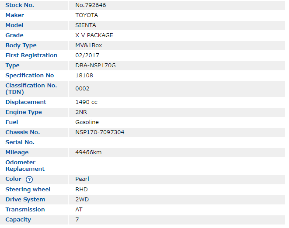Click the stock number value No.792646
The width and height of the screenshot is (289, 228).
click(91, 5)
